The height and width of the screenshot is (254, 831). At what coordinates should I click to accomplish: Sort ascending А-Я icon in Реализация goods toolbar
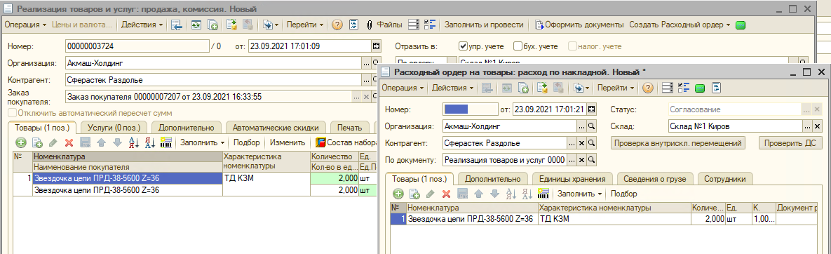point(133,142)
